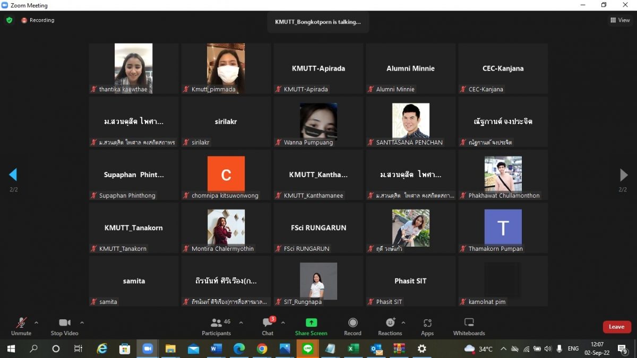637x358 pixels.
Task: Expand caret next to Reactions
Action: coord(403,322)
